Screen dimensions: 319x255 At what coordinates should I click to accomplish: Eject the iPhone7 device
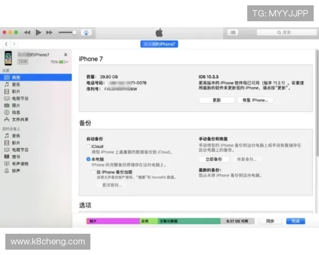point(65,55)
